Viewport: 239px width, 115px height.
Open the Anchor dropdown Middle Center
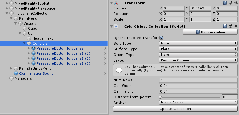198,102
